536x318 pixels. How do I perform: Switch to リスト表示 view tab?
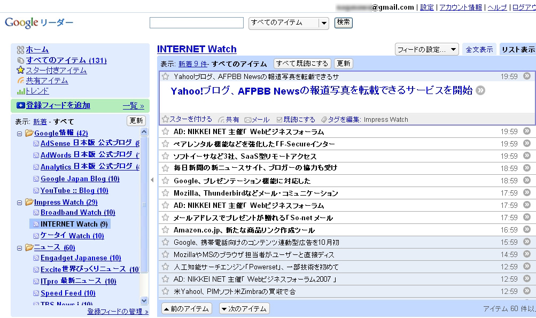tap(517, 50)
